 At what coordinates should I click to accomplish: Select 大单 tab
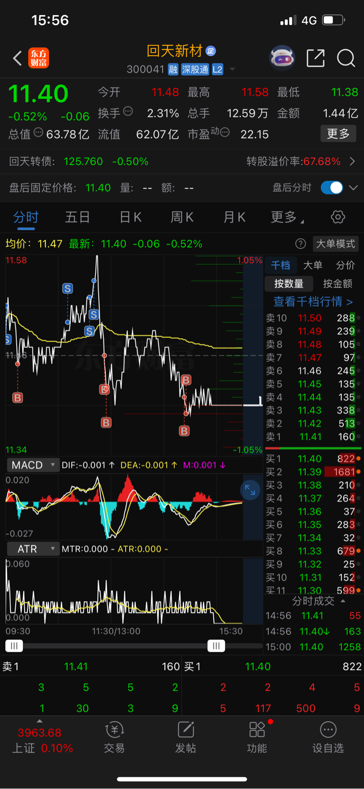coord(313,265)
